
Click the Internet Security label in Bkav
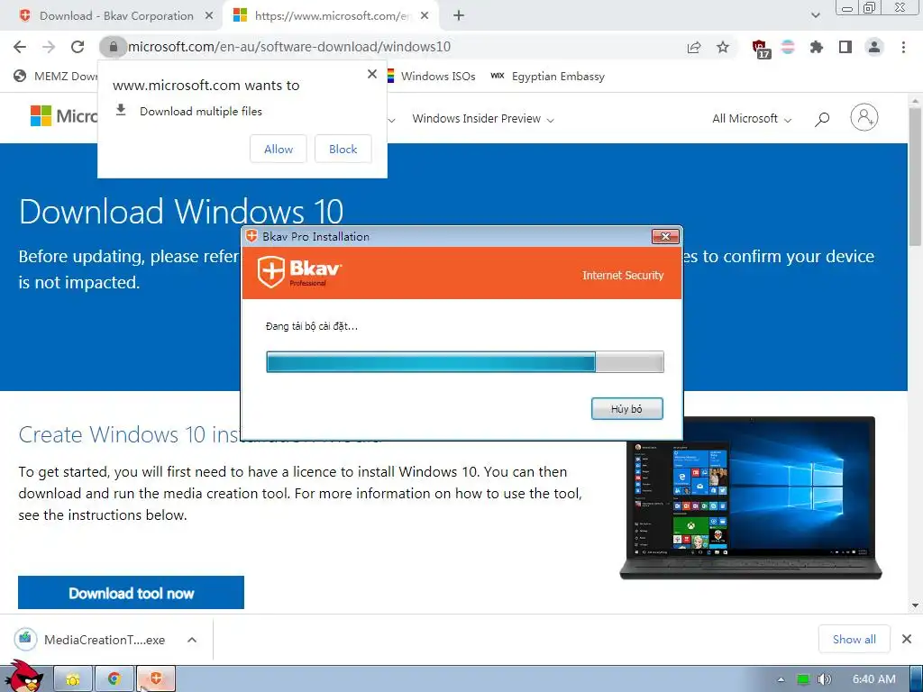pos(623,276)
